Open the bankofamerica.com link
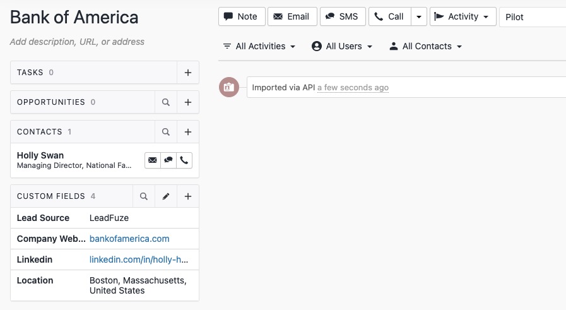This screenshot has width=566, height=310. tap(129, 239)
